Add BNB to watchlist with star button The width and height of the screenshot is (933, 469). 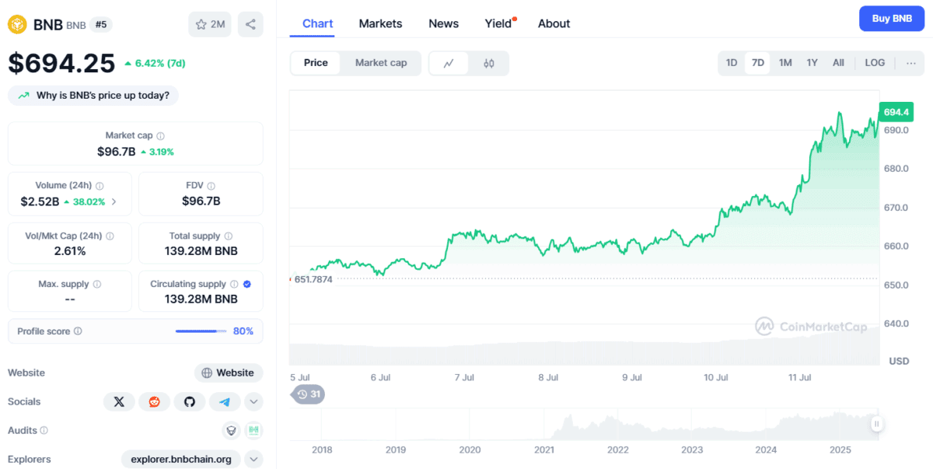pyautogui.click(x=210, y=24)
